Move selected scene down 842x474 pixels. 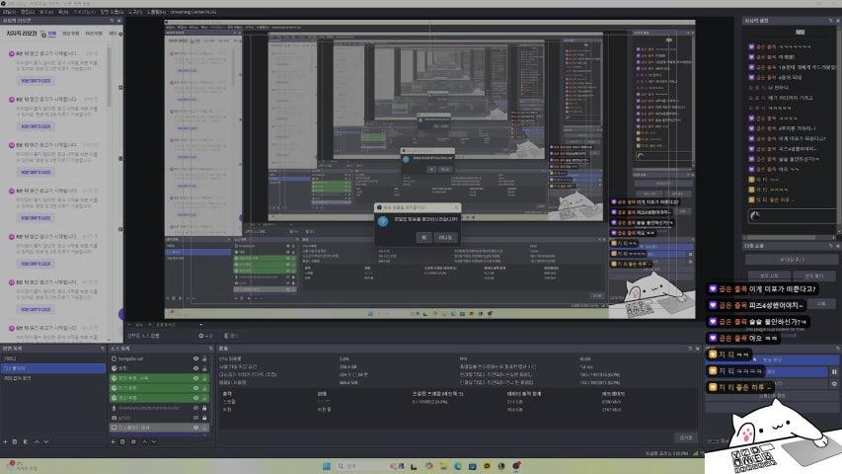tap(46, 441)
